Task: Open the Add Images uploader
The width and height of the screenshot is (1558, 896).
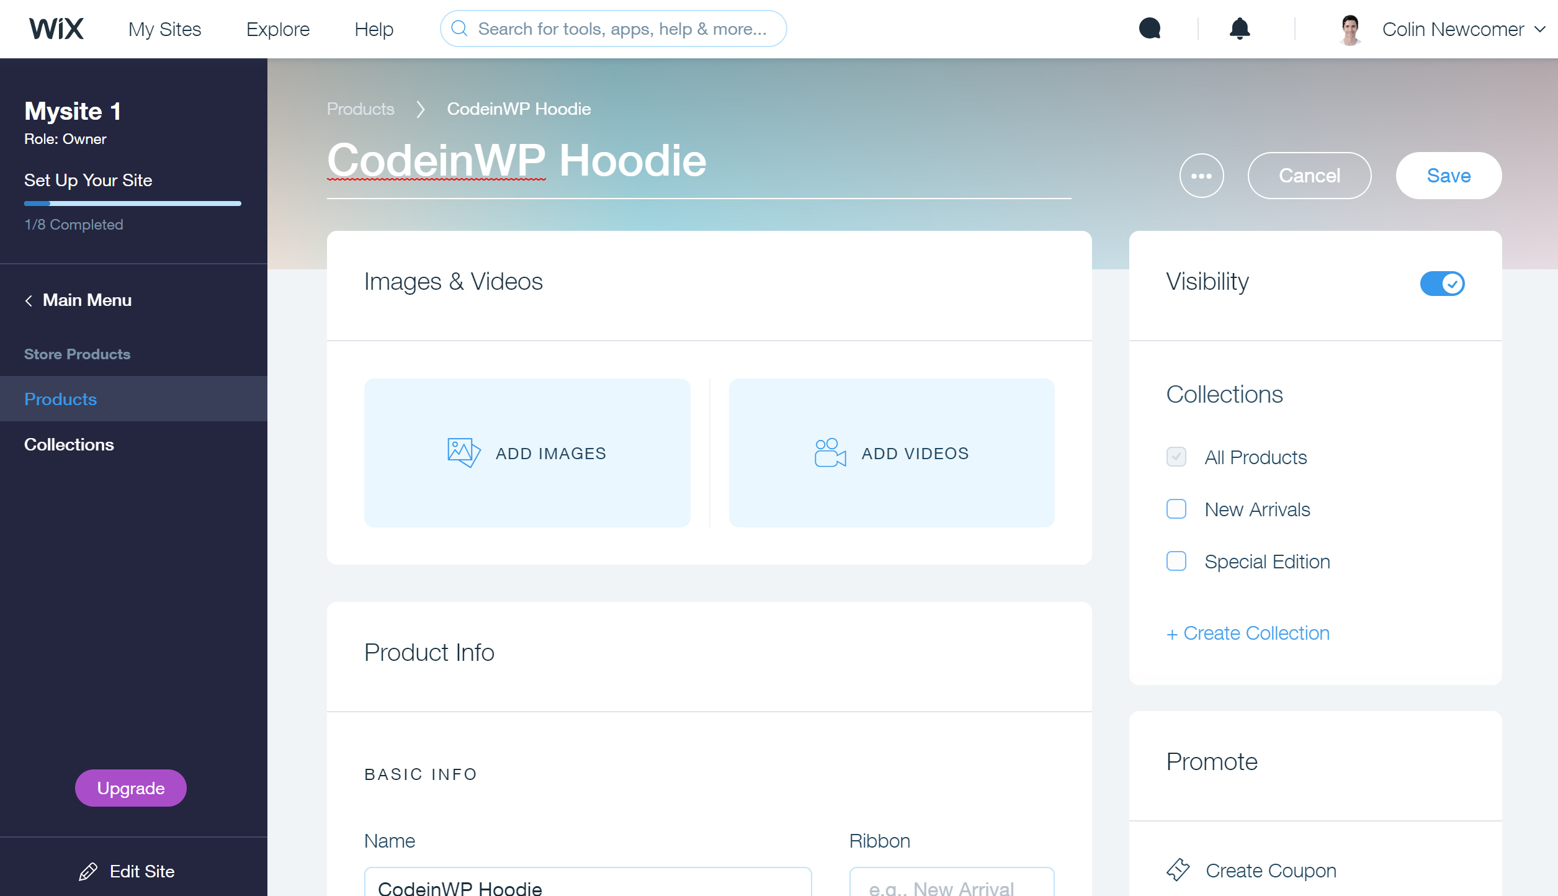Action: click(527, 453)
